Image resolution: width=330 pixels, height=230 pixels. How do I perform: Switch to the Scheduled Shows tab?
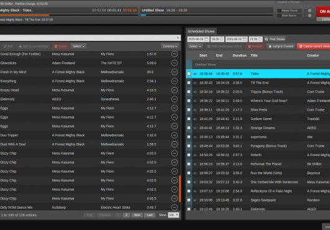click(201, 31)
